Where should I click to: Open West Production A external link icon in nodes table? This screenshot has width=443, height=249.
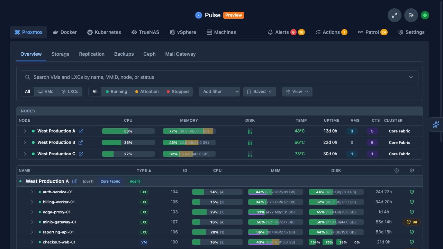pyautogui.click(x=81, y=131)
